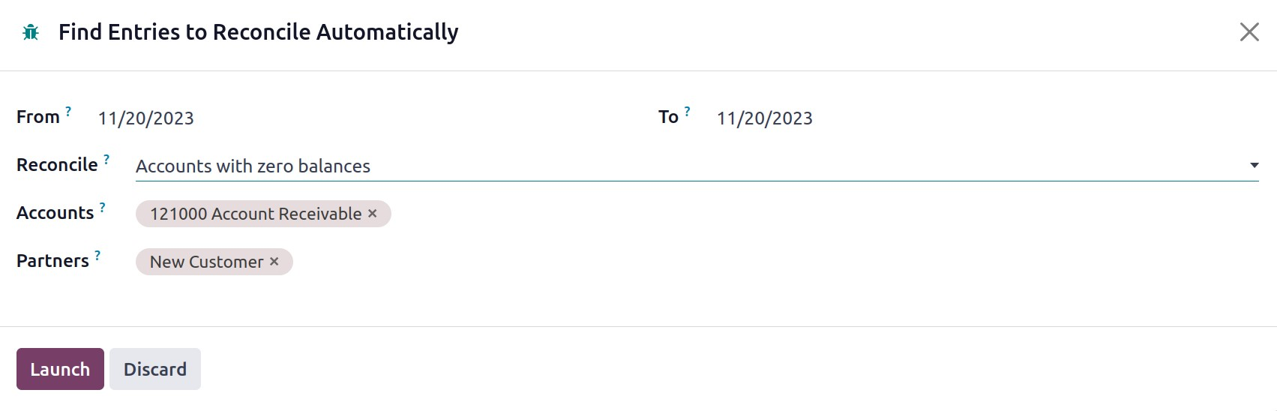Show help tooltip for To field
1277x411 pixels.
click(x=687, y=111)
